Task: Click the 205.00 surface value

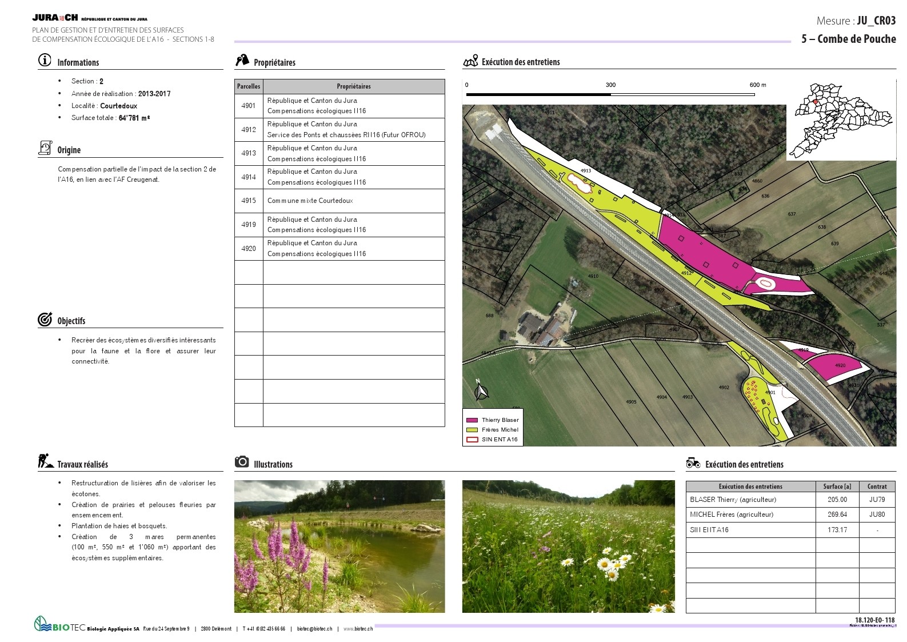Action: coord(837,500)
